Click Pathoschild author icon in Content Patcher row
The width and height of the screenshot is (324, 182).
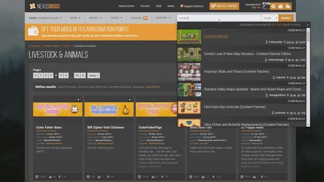click(x=267, y=42)
